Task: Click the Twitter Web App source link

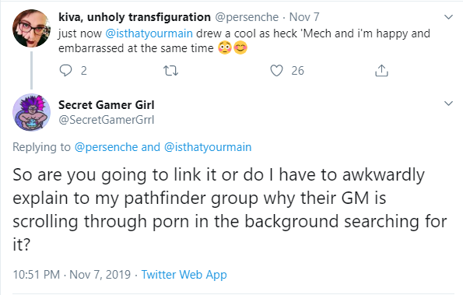Action: 184,274
